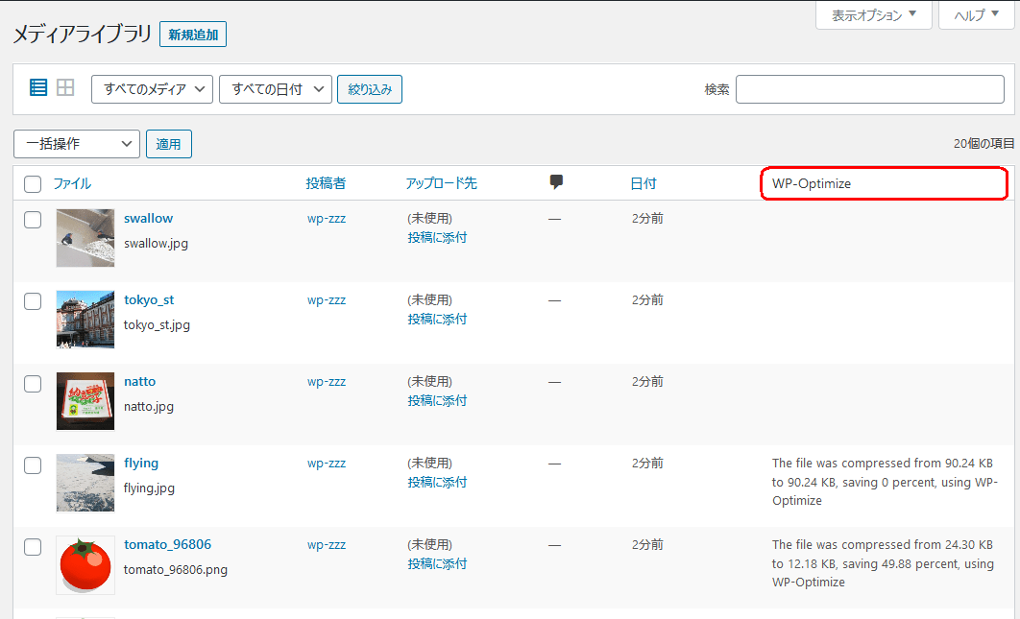Click 2分前 date in swallow row
The width and height of the screenshot is (1020, 619).
(x=647, y=219)
